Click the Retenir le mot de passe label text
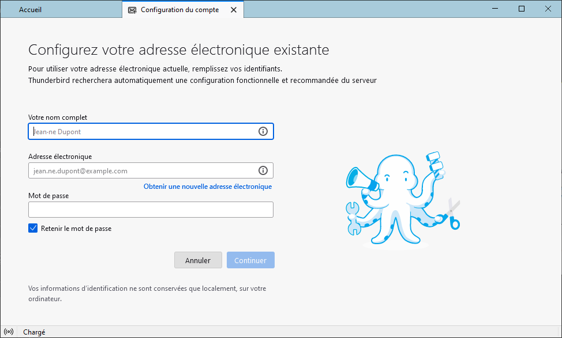The width and height of the screenshot is (562, 338). [x=76, y=229]
